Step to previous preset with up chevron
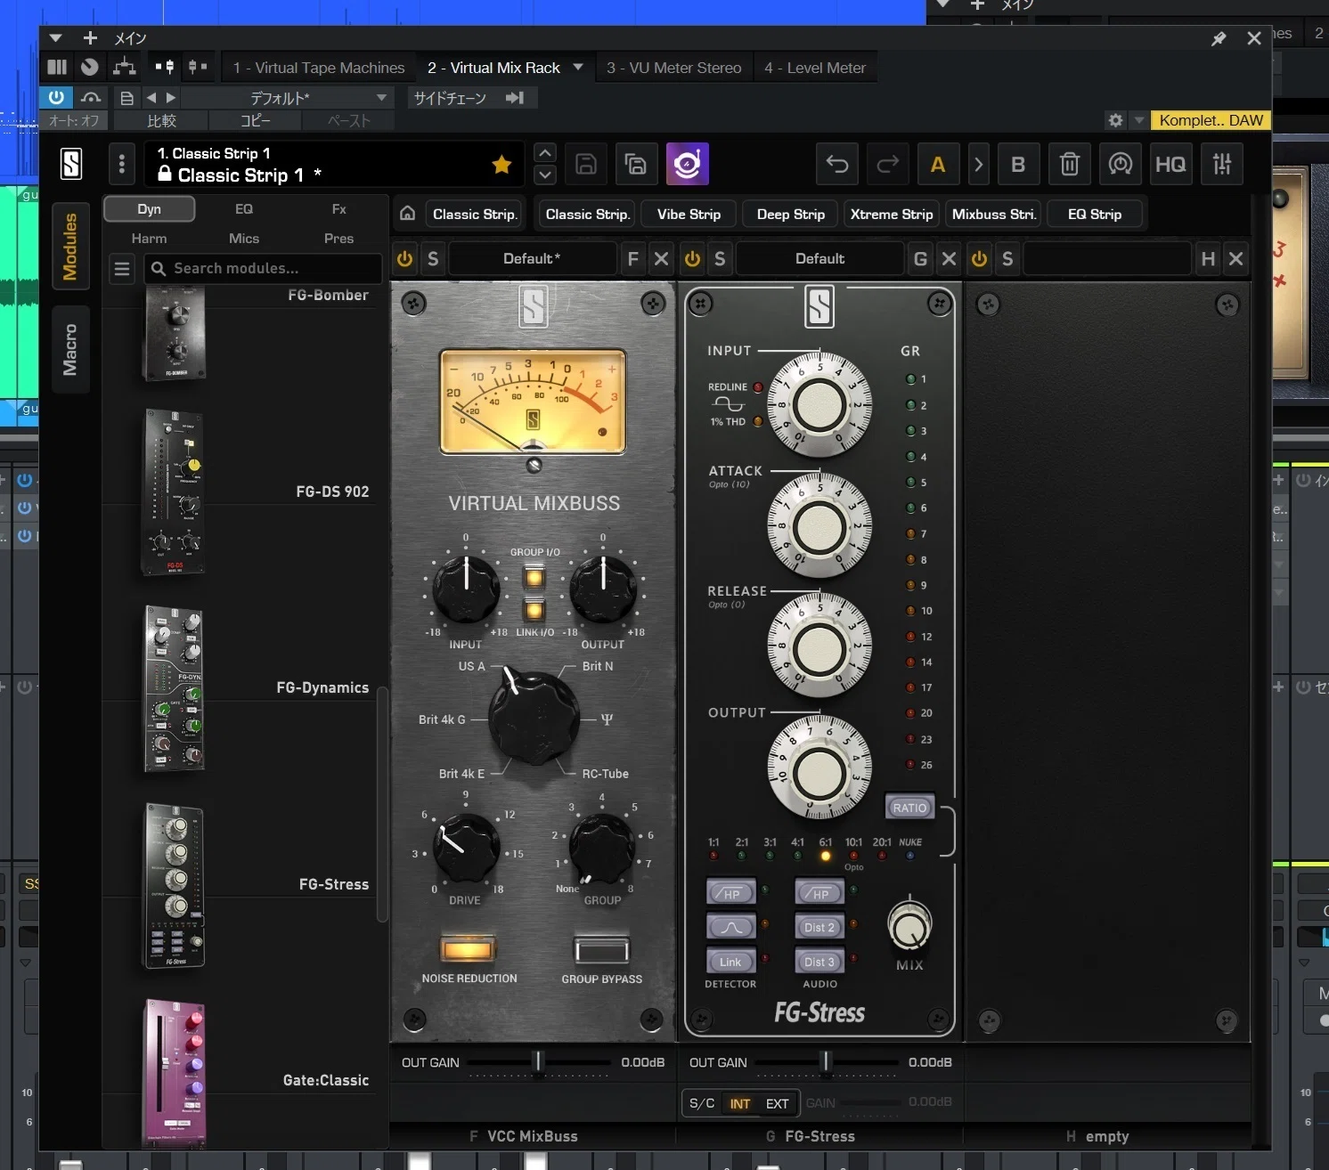 pos(545,152)
